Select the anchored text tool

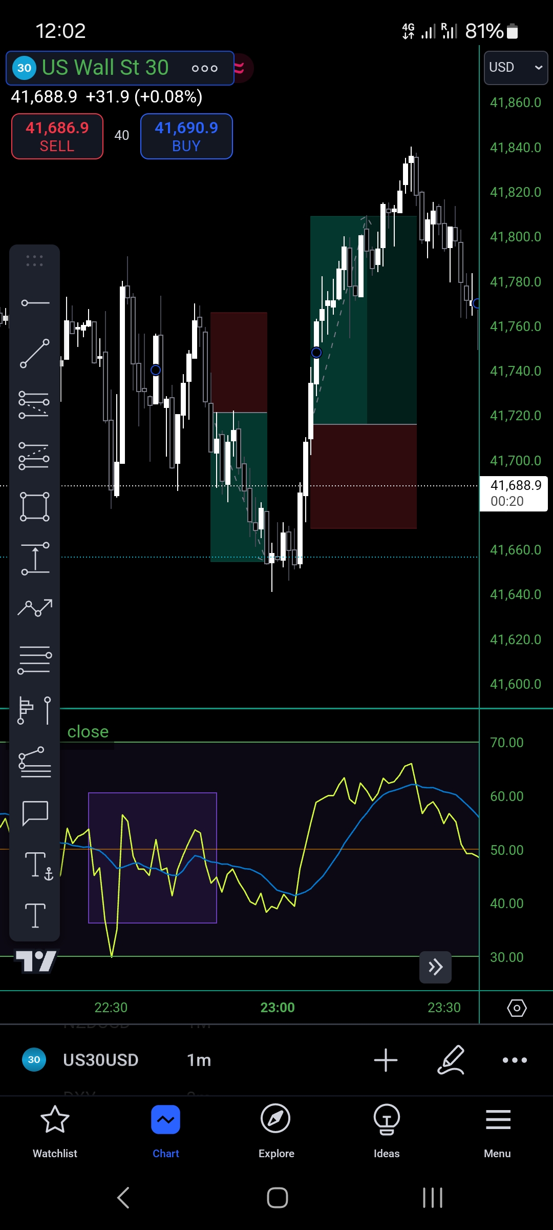pyautogui.click(x=38, y=866)
